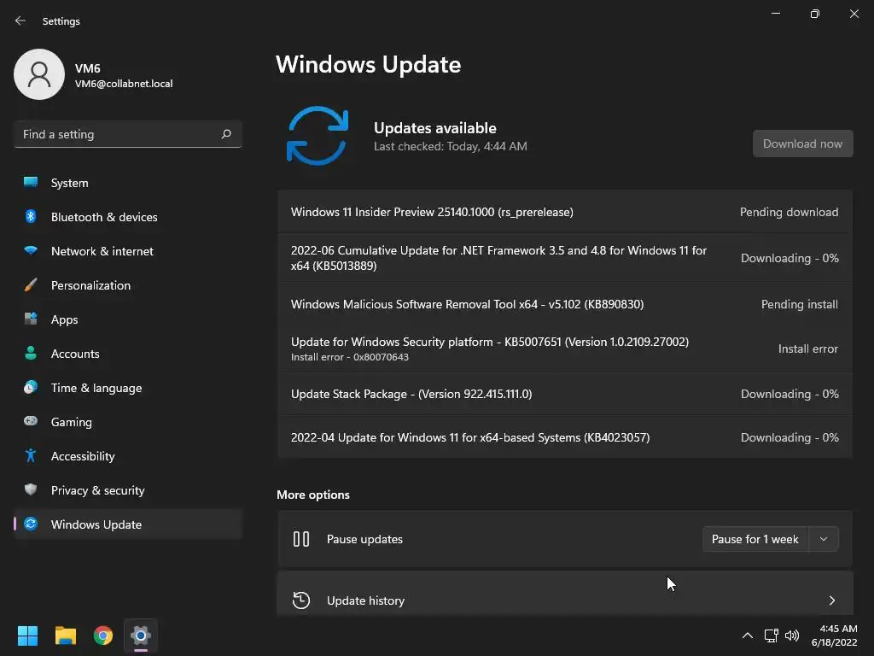Click the Accounts person icon
The image size is (874, 656).
point(31,353)
